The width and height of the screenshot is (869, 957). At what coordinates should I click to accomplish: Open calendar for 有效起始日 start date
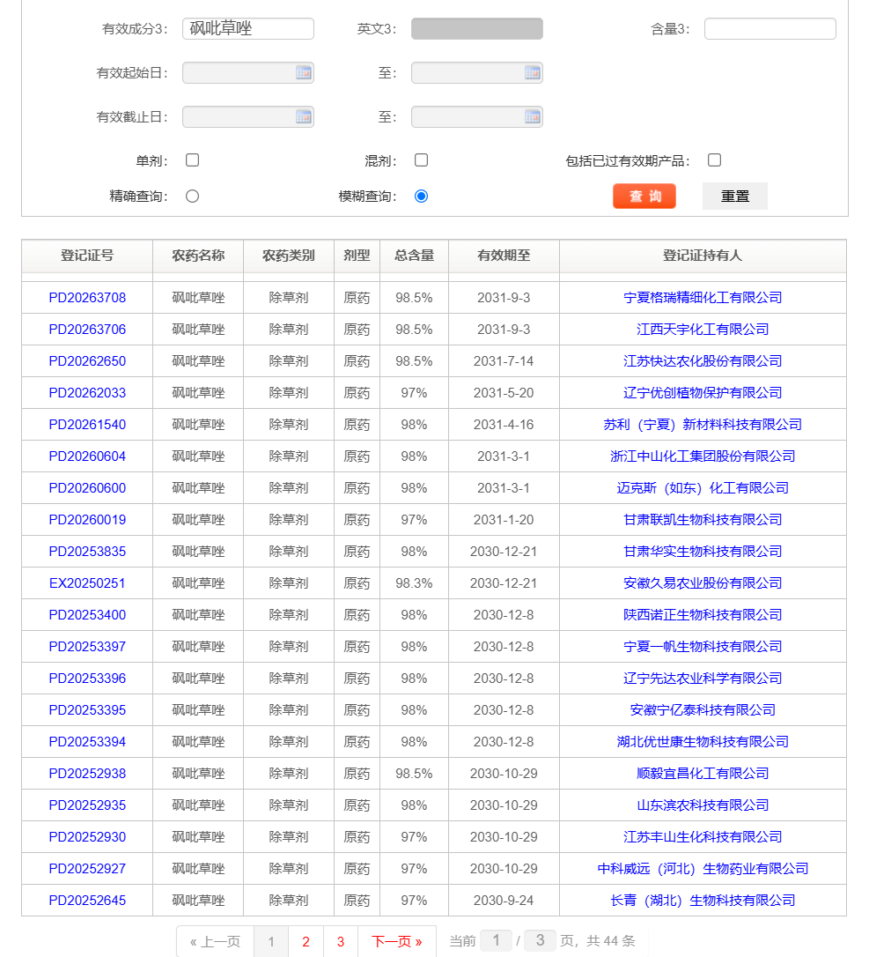click(x=303, y=73)
